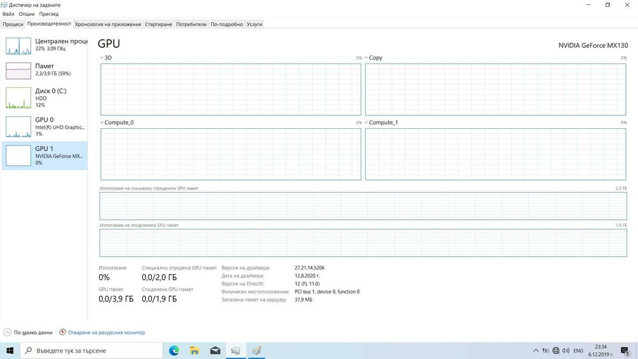
Task: Click the Copy engine utilization graph
Action: pyautogui.click(x=495, y=89)
